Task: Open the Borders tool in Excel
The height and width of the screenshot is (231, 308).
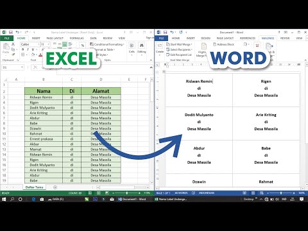Action: [22, 55]
